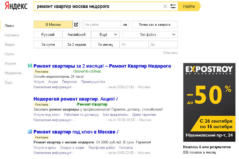Click the blue grid favicon of third ad
Viewport: 239px width, 159px height.
click(x=30, y=131)
